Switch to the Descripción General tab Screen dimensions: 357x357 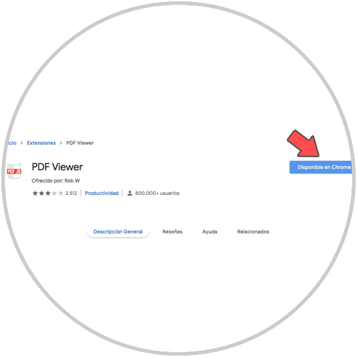pyautogui.click(x=118, y=231)
